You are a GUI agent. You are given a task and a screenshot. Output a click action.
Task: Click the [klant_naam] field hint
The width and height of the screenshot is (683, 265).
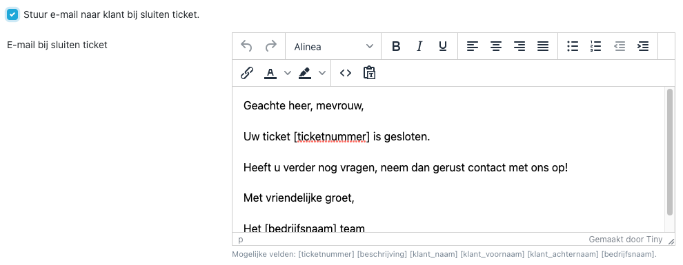434,254
